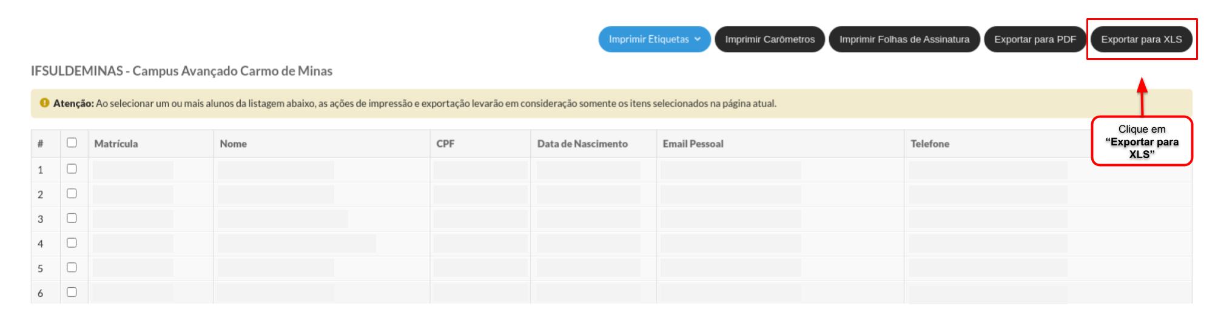Click the Matrícula column header

(x=116, y=144)
